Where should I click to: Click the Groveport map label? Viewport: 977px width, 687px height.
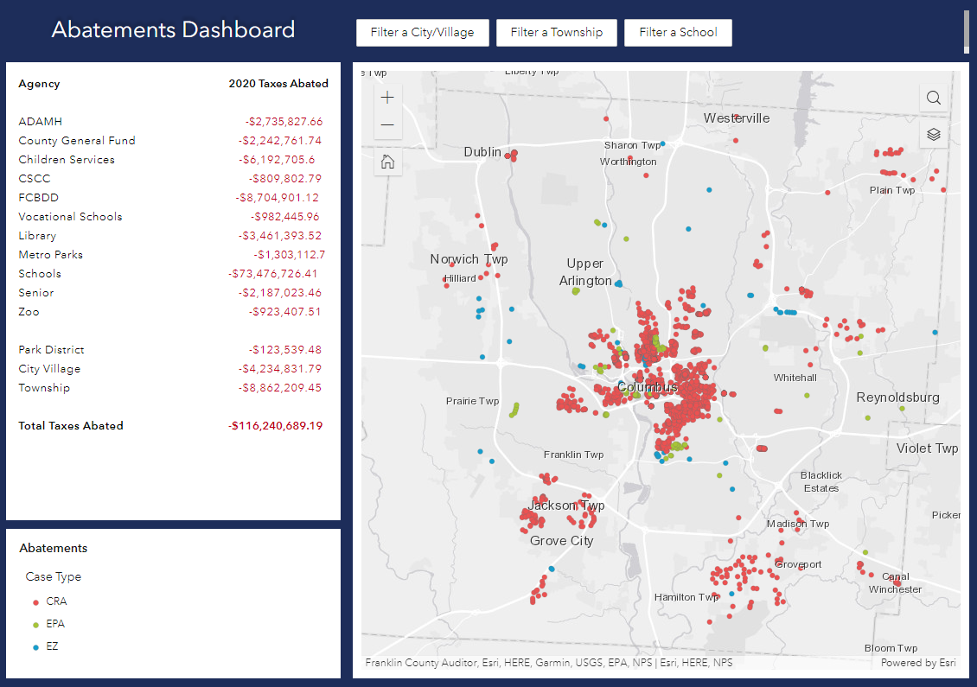tap(798, 564)
